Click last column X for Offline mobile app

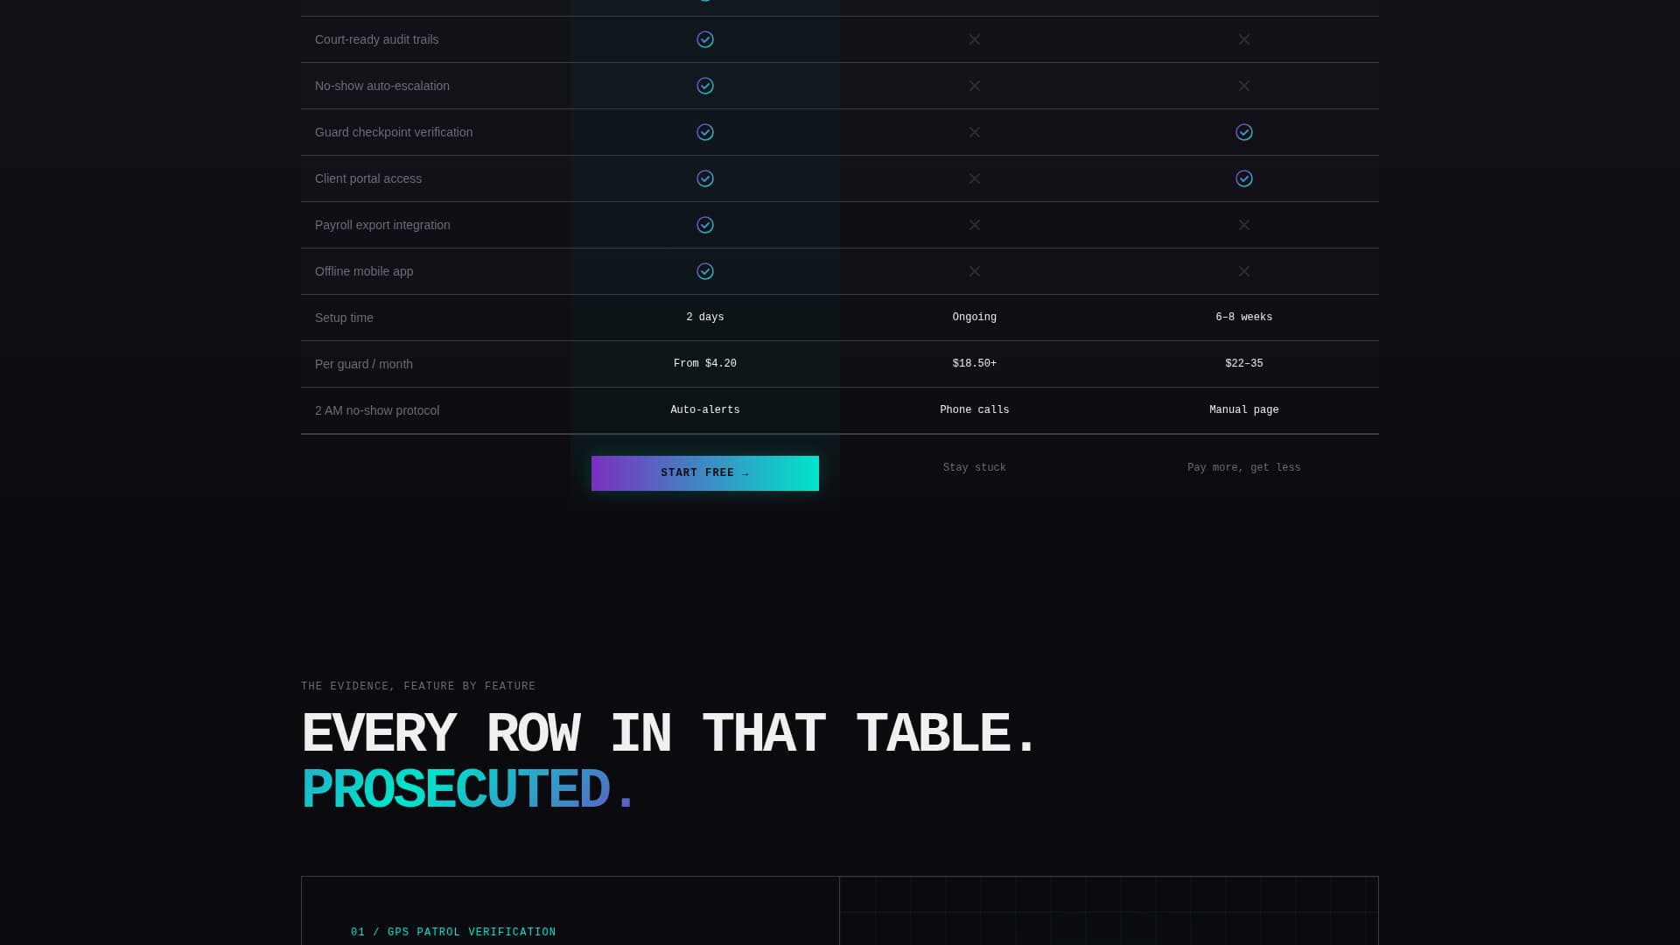1244,271
